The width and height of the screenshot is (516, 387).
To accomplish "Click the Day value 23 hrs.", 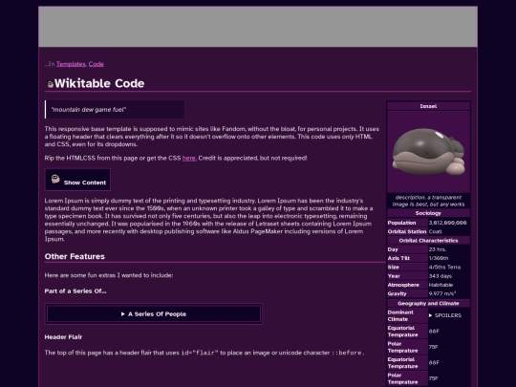I will (438, 249).
